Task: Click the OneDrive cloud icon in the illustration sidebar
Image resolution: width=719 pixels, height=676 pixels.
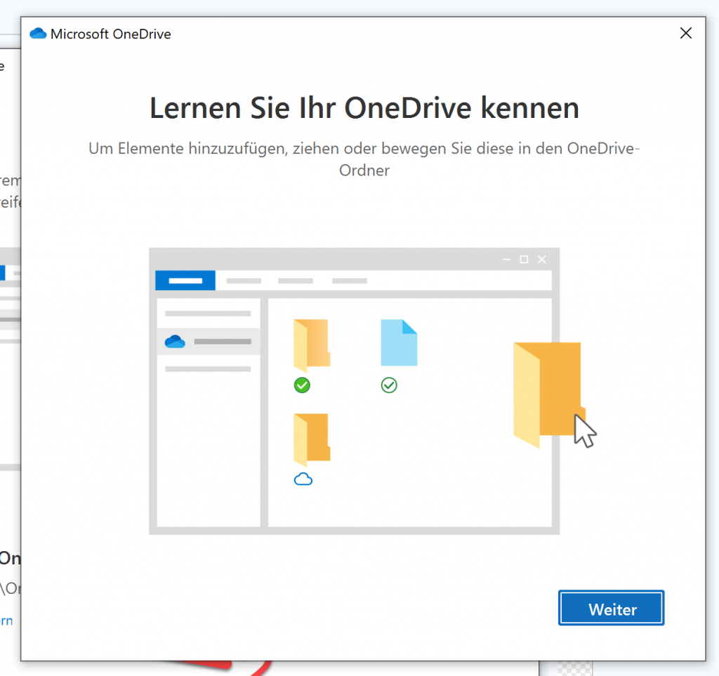Action: (174, 341)
